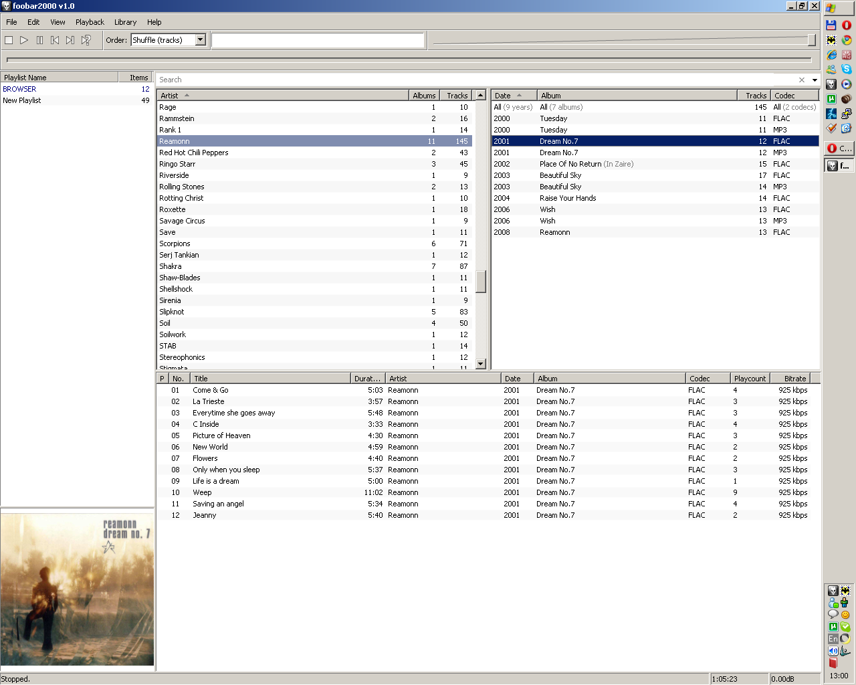Select the 'All (7 albums)' row
The width and height of the screenshot is (856, 685).
655,107
